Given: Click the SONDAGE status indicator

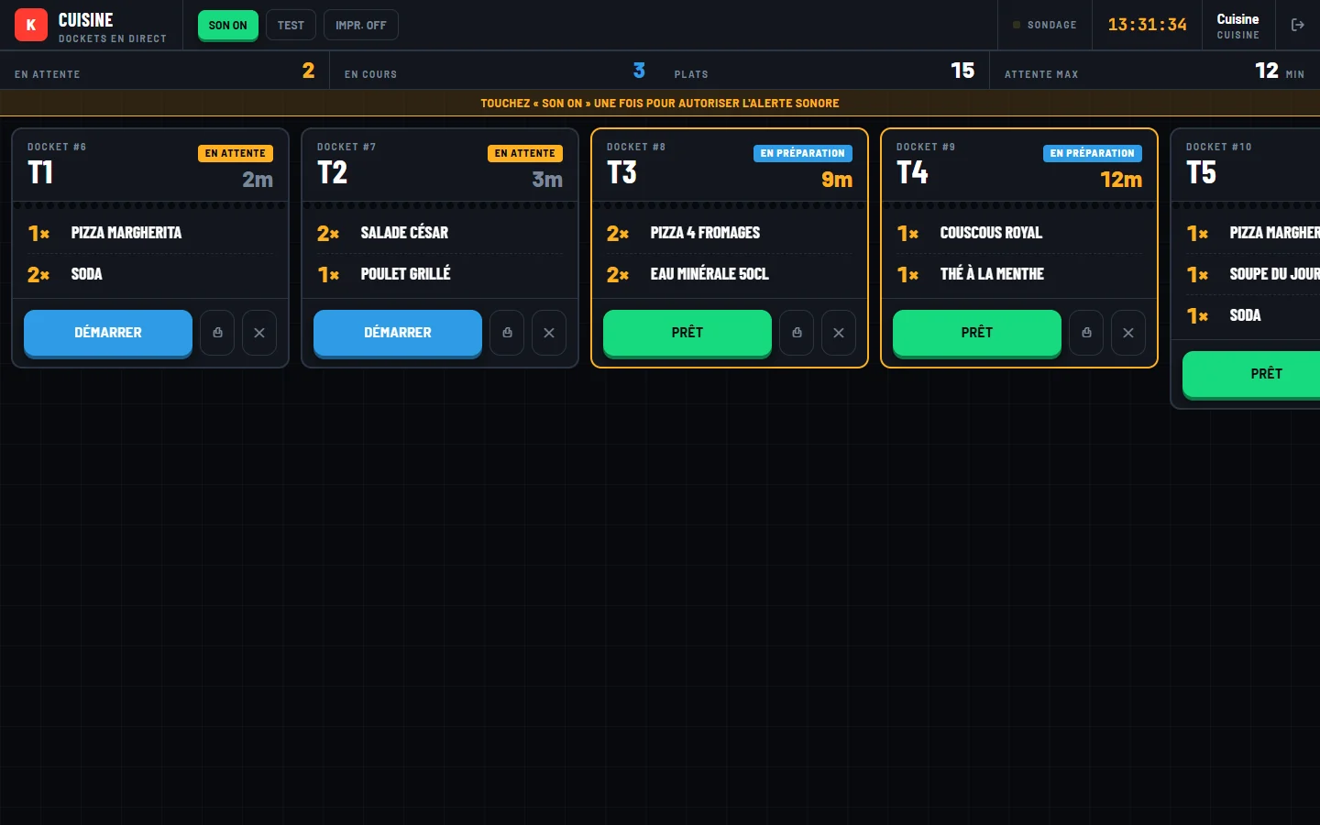Looking at the screenshot, I should coord(1045,25).
